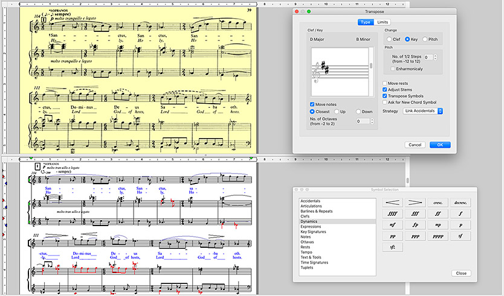
Task: Select the pppp dynamic symbol
Action: click(438, 236)
